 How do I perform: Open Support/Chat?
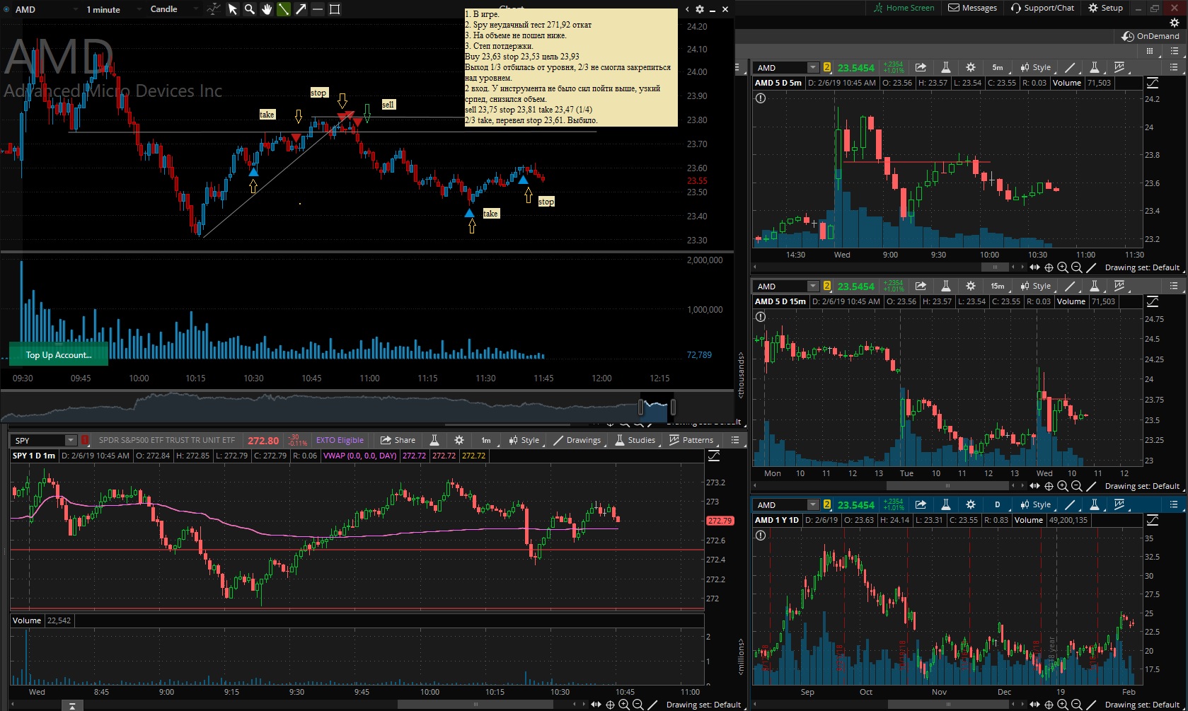point(1043,8)
